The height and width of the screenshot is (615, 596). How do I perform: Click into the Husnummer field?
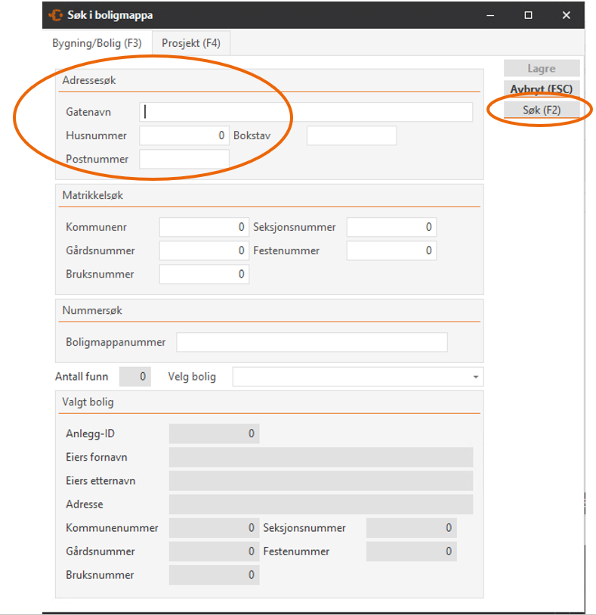pos(184,135)
